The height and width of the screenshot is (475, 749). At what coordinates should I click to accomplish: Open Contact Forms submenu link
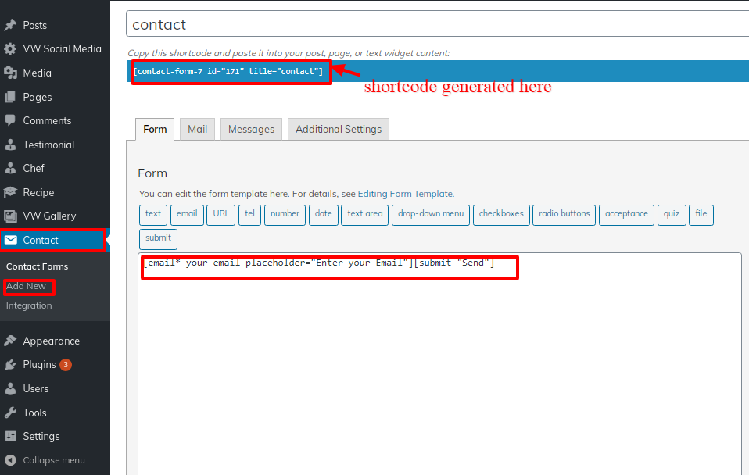click(x=37, y=266)
